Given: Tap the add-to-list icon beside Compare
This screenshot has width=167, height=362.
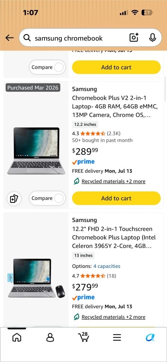Looking at the screenshot, I should pyautogui.click(x=14, y=198).
